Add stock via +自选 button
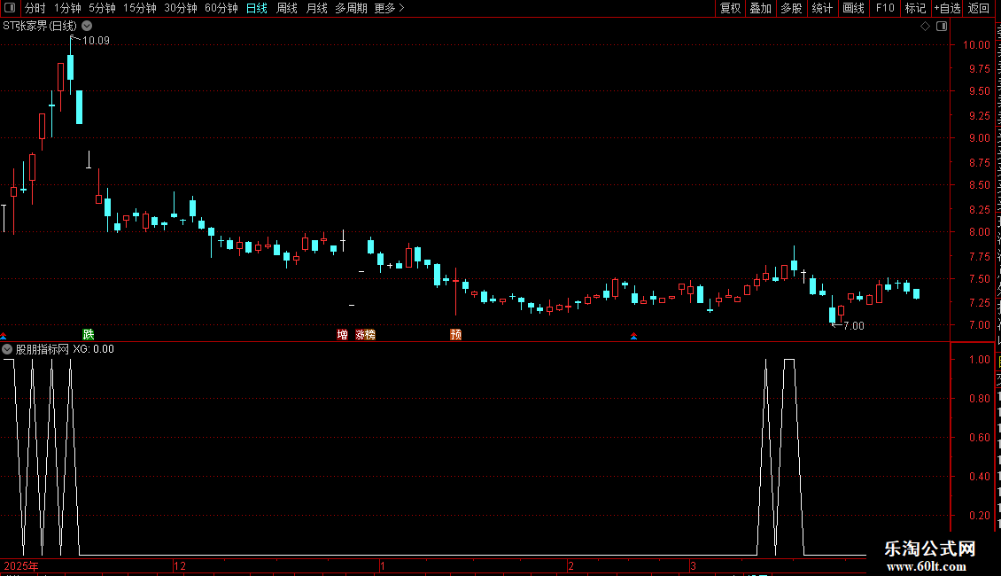This screenshot has width=1001, height=576. (947, 8)
